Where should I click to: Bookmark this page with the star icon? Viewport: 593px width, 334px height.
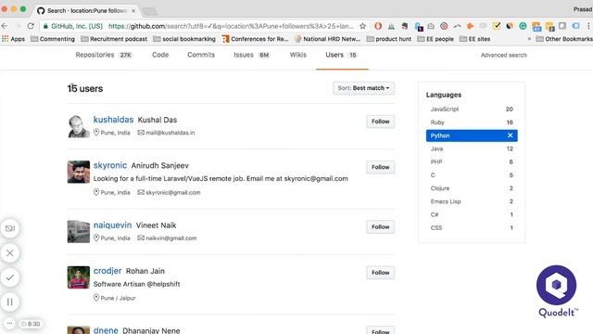tap(362, 26)
